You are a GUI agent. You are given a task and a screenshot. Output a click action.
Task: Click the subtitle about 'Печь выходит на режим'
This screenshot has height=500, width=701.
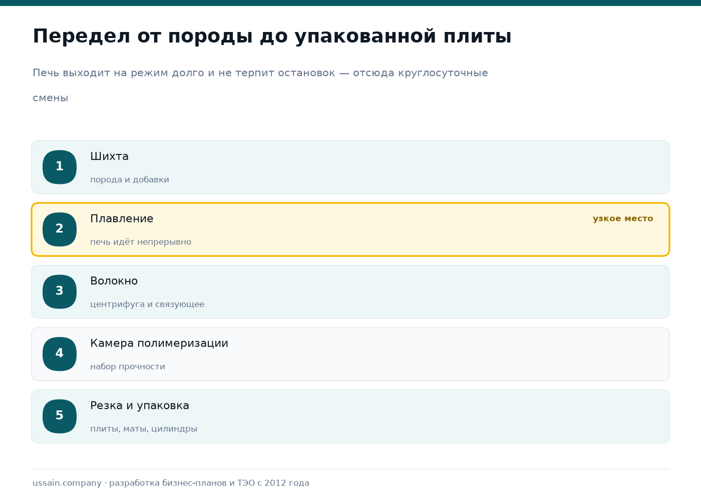(260, 85)
